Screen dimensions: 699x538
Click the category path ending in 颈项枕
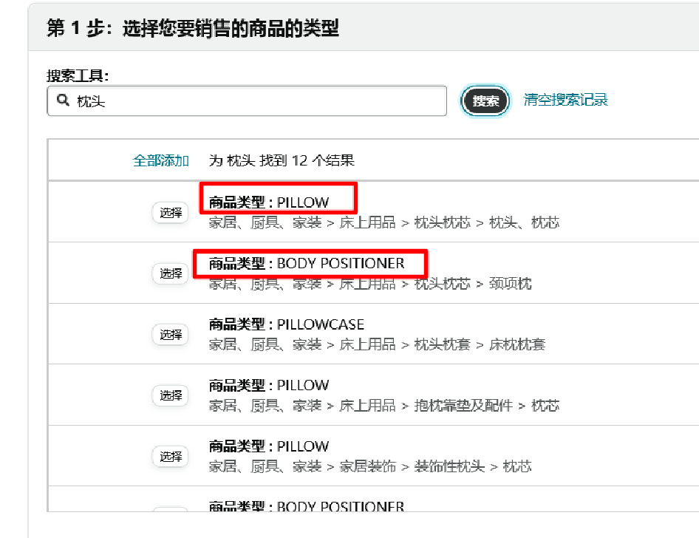tap(369, 284)
